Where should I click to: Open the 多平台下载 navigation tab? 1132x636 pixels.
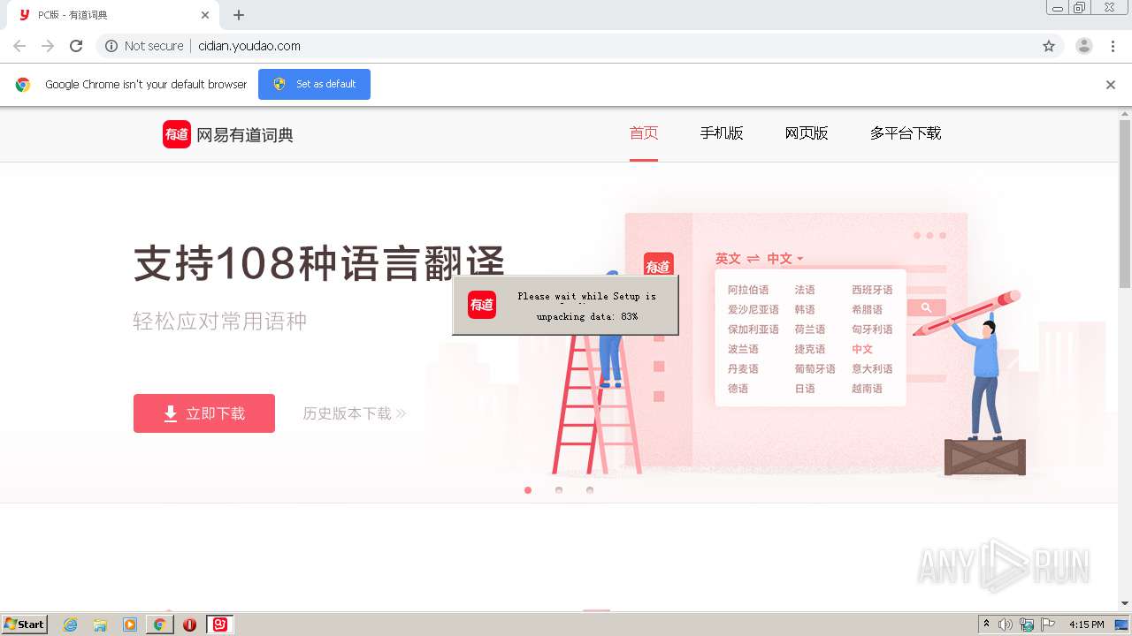(906, 133)
